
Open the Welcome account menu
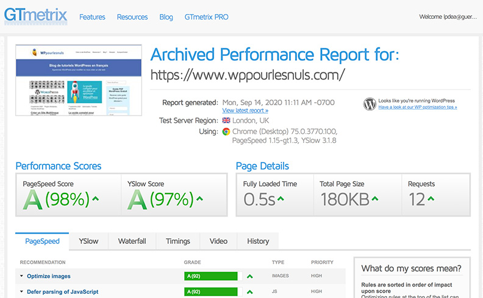click(448, 17)
